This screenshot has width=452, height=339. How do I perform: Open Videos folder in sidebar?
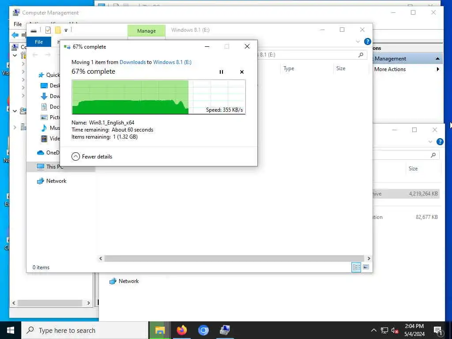[50, 138]
